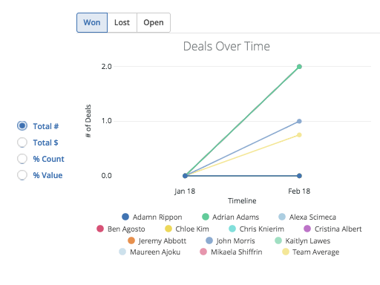Switch to the Lost deals tab
380x285 pixels.
click(122, 22)
